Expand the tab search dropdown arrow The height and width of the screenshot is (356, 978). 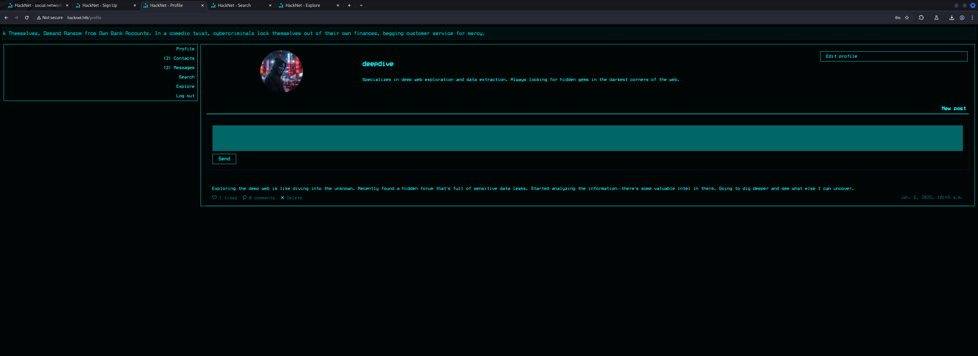361,5
